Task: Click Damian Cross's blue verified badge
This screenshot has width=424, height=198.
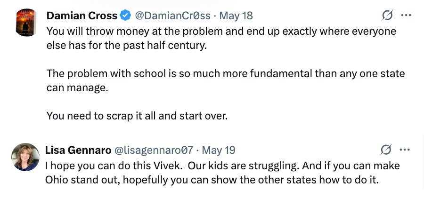Action: click(x=125, y=16)
